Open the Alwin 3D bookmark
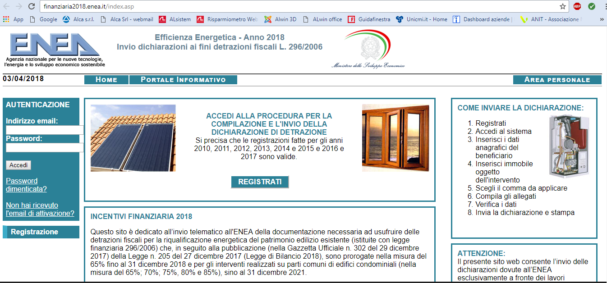This screenshot has width=607, height=283. pos(280,19)
